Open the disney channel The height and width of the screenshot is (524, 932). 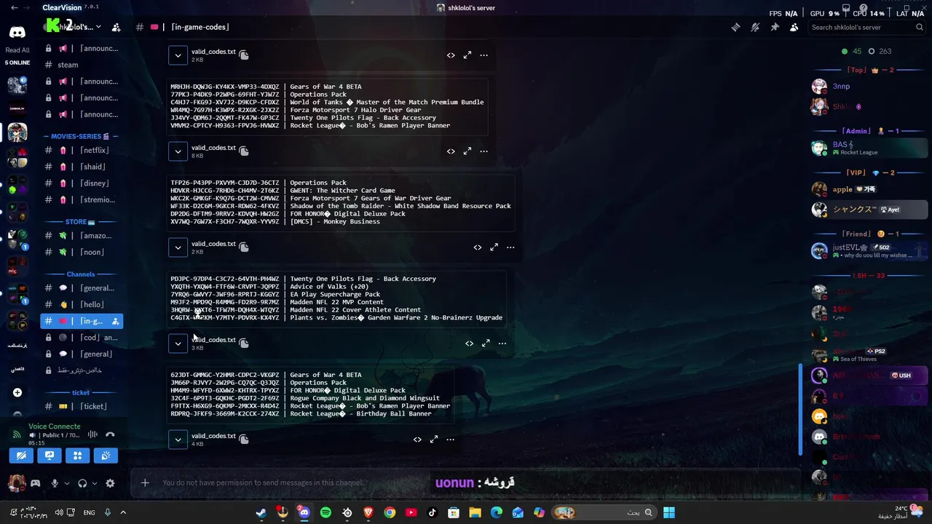click(x=82, y=183)
